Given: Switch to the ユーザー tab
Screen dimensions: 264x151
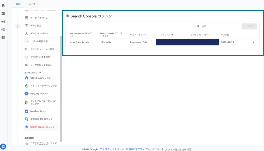Looking at the screenshot, I should (33, 4).
